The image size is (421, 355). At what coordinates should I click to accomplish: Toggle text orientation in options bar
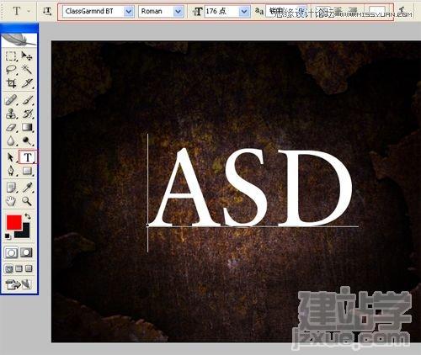[47, 11]
